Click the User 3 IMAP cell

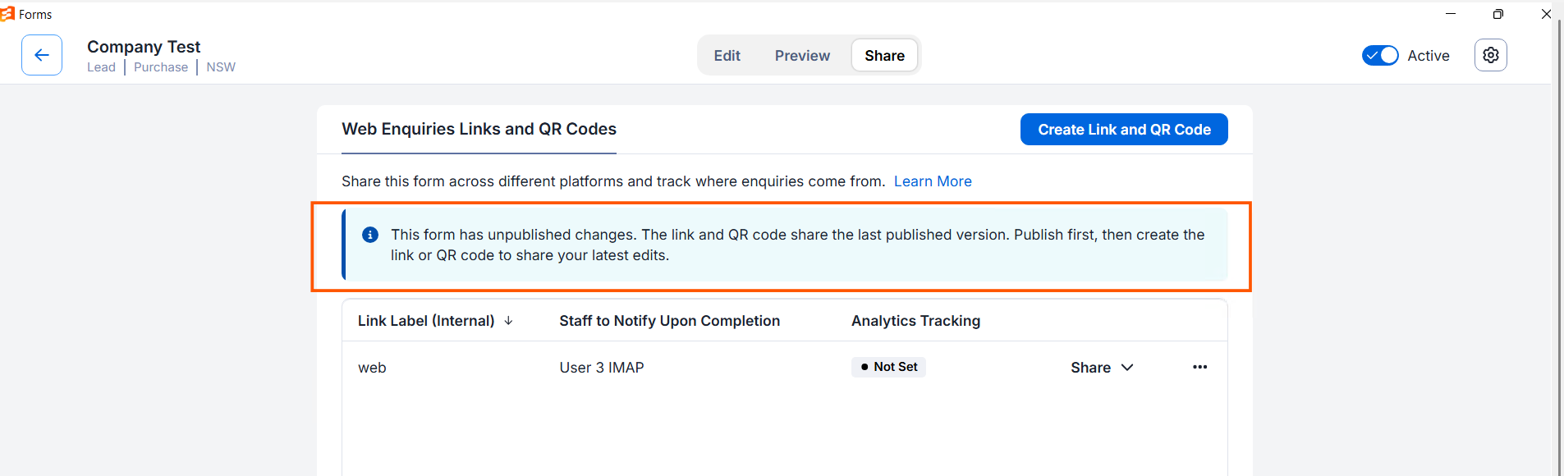pos(602,368)
